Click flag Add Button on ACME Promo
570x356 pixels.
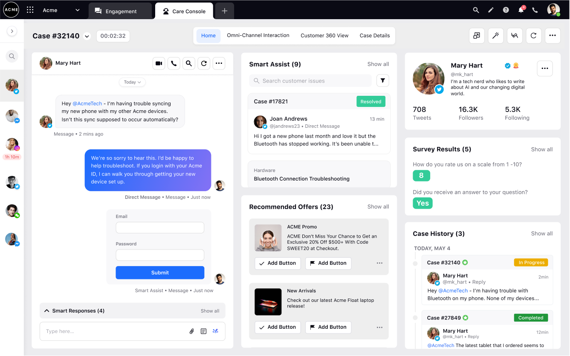[328, 263]
